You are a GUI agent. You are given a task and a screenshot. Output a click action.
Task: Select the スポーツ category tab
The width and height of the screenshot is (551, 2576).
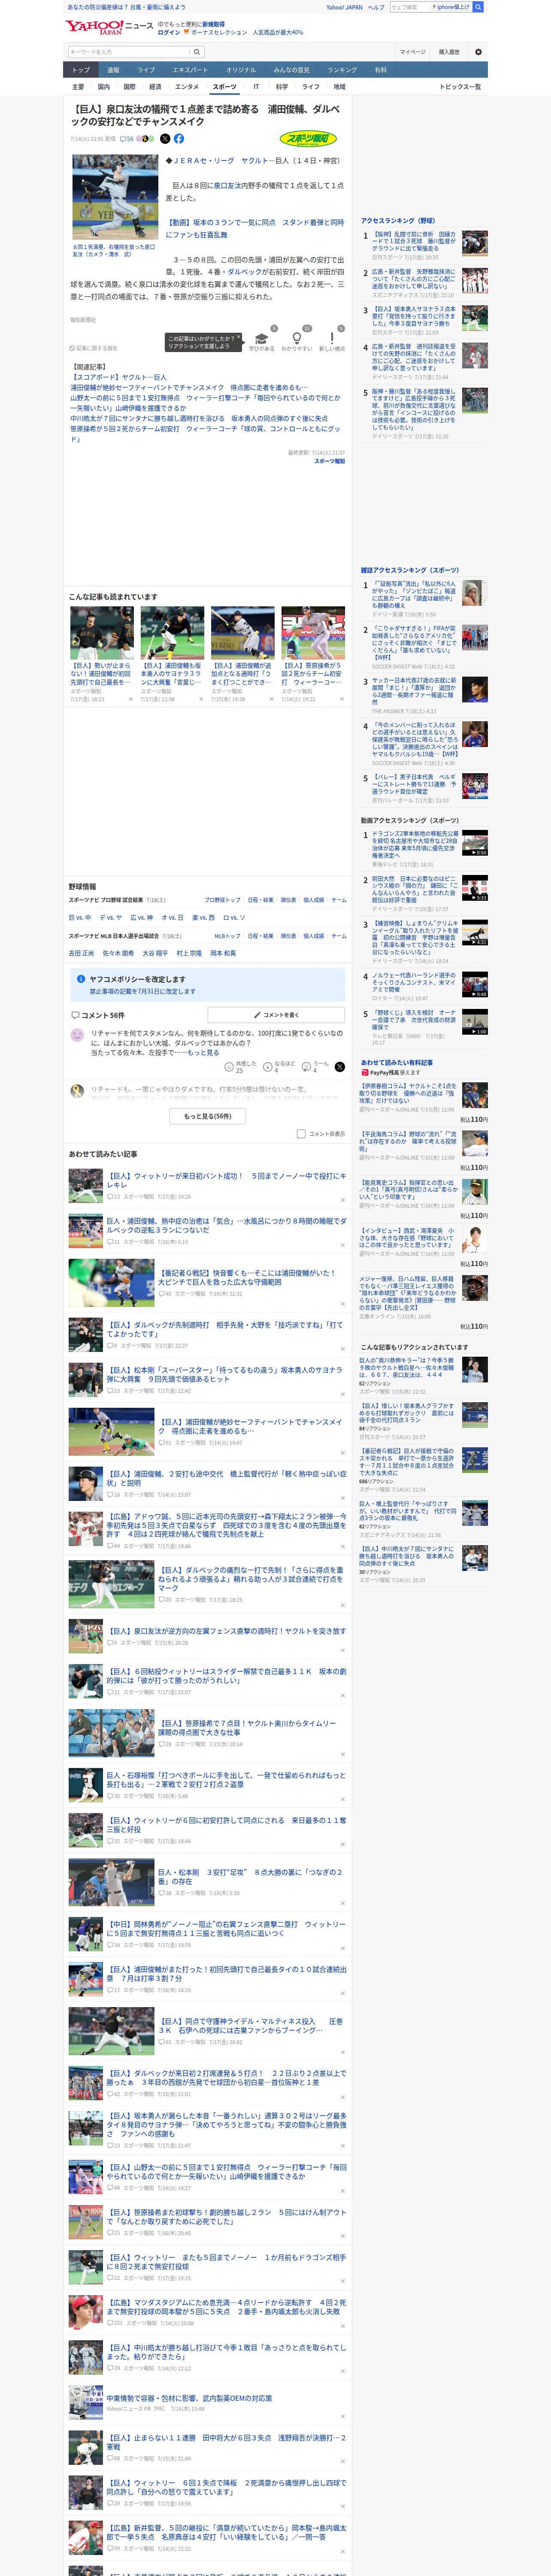224,87
